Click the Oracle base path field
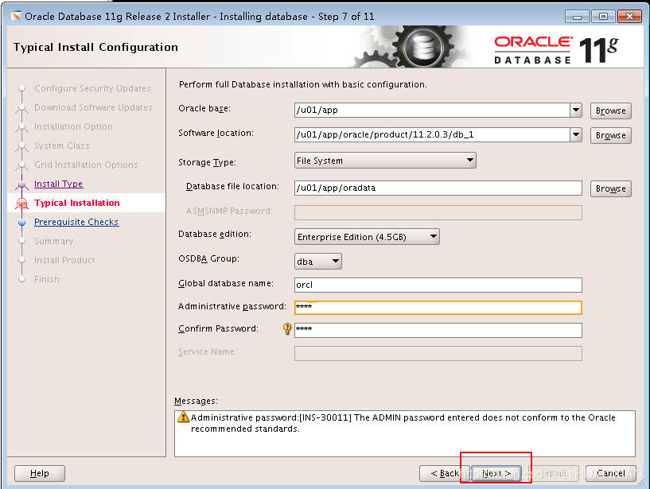 point(432,111)
